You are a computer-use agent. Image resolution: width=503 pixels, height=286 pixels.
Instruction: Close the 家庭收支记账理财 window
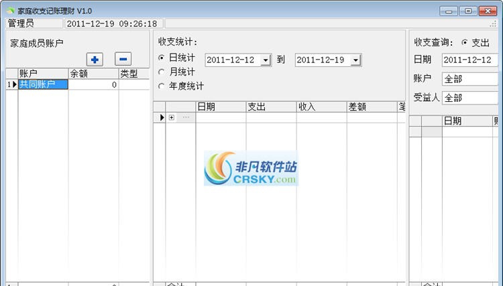488,11
